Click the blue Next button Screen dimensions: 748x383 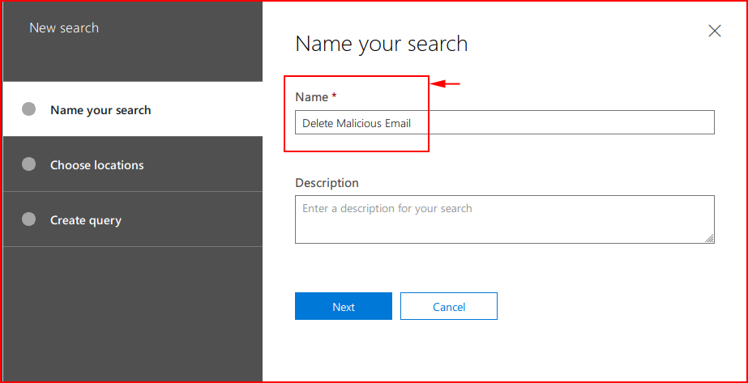pos(344,306)
